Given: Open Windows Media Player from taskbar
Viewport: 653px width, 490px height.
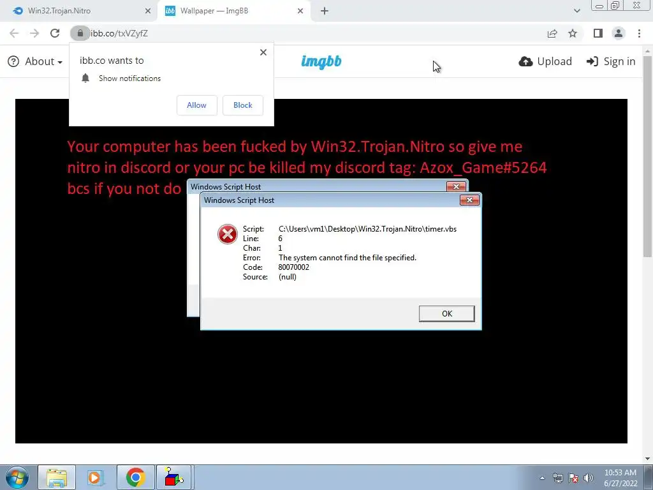Looking at the screenshot, I should 95,477.
